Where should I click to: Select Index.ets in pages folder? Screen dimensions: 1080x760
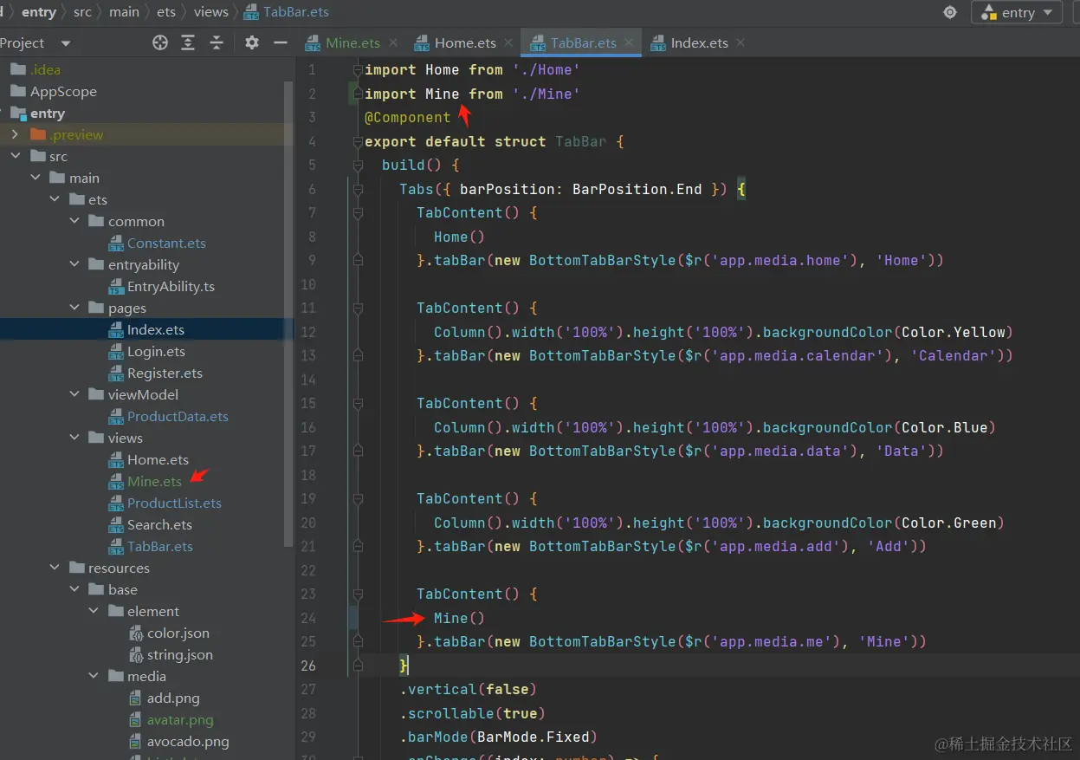pyautogui.click(x=156, y=329)
